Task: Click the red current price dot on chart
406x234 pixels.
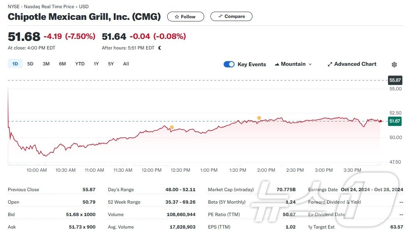Action: (x=380, y=121)
